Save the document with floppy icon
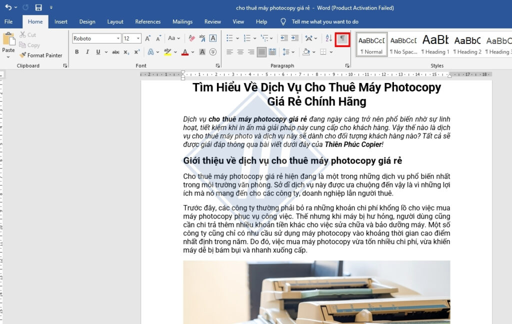The width and height of the screenshot is (512, 324). [38, 7]
